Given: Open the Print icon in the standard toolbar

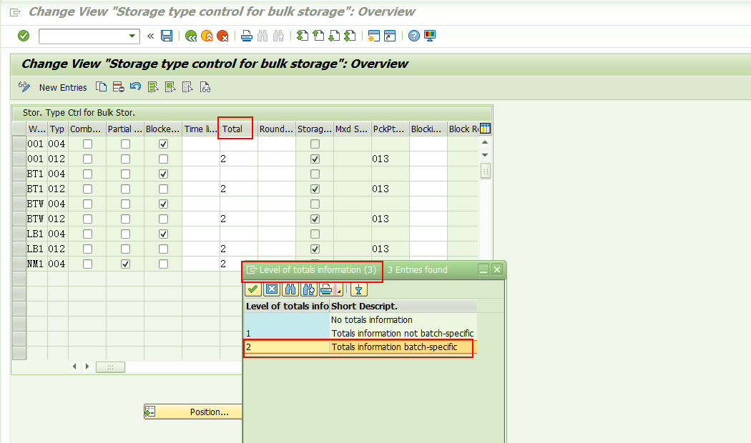Looking at the screenshot, I should tap(246, 36).
